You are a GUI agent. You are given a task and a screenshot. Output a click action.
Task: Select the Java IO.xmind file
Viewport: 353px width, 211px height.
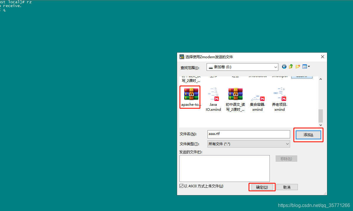[x=213, y=99]
